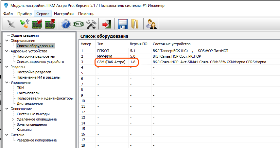Viewport: 280px width, 148px height.
Task: Open help with the blue question mark
Action: tap(66, 24)
